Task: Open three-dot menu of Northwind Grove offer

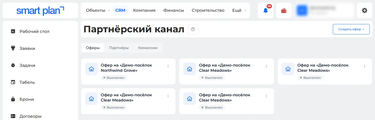Action: (x=168, y=66)
